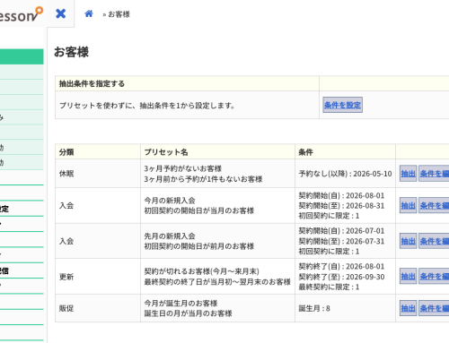This screenshot has height=343, width=449.
Task: Click 3ヶ月予約がないお客様 preset name
Action: [183, 168]
